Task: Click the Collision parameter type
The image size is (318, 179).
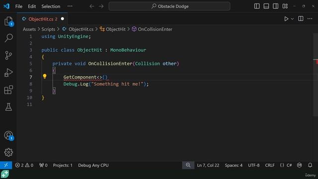Action: 148,64
